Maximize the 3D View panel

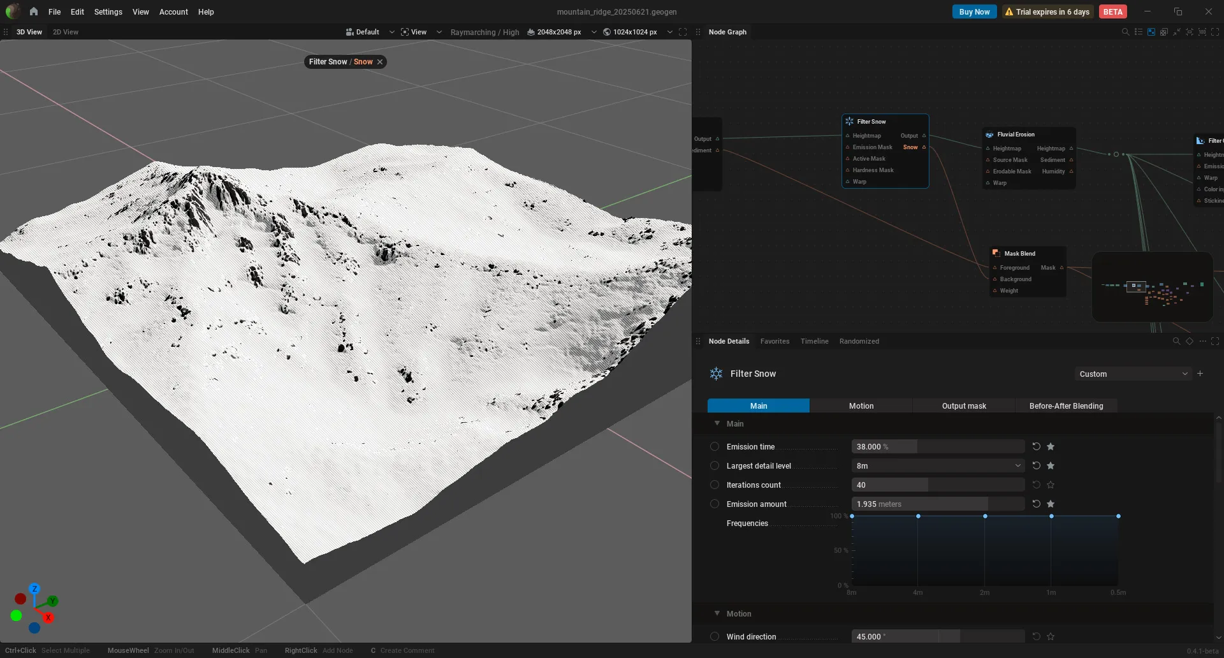(683, 32)
